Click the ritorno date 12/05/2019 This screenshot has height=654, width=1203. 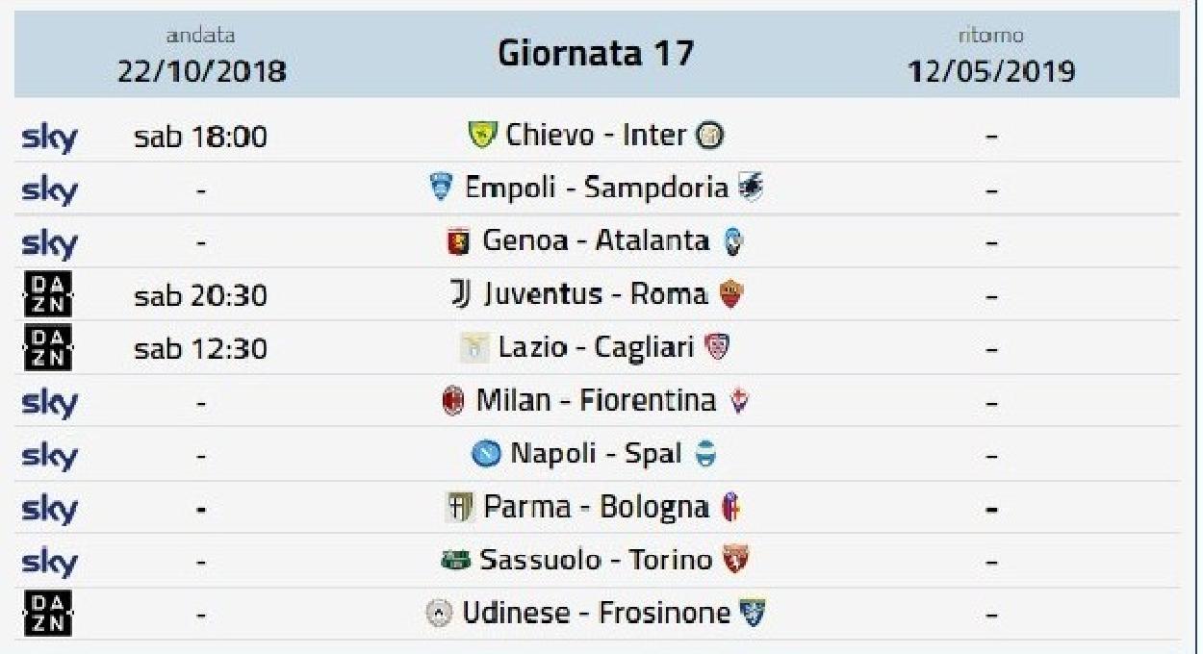tap(992, 72)
